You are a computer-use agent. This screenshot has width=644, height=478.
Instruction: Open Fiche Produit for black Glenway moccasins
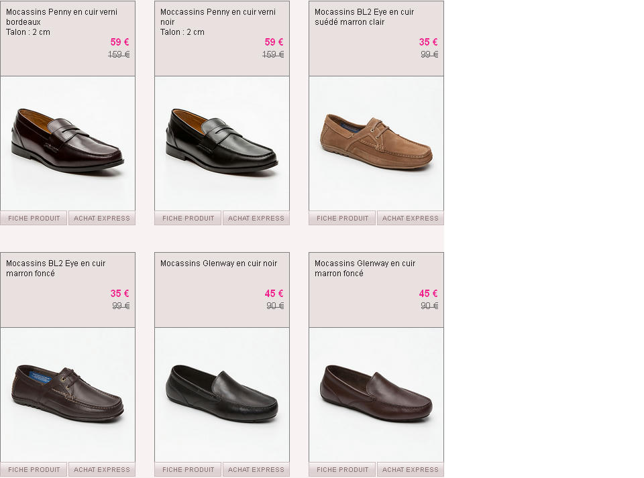pyautogui.click(x=188, y=469)
